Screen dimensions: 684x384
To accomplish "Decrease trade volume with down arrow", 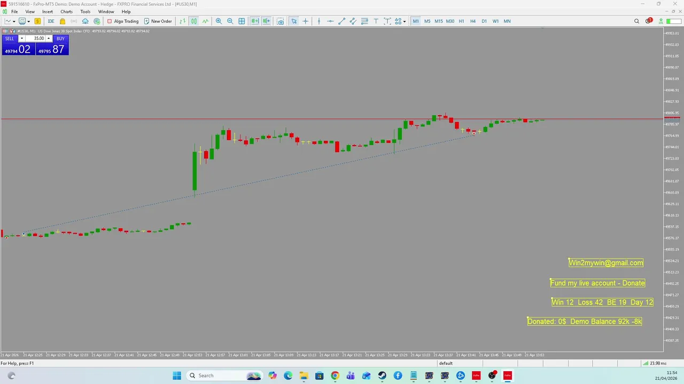I will (x=22, y=38).
